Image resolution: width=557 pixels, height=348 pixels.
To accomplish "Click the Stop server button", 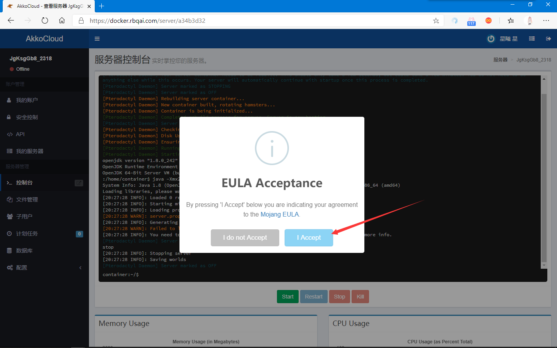I will 340,297.
